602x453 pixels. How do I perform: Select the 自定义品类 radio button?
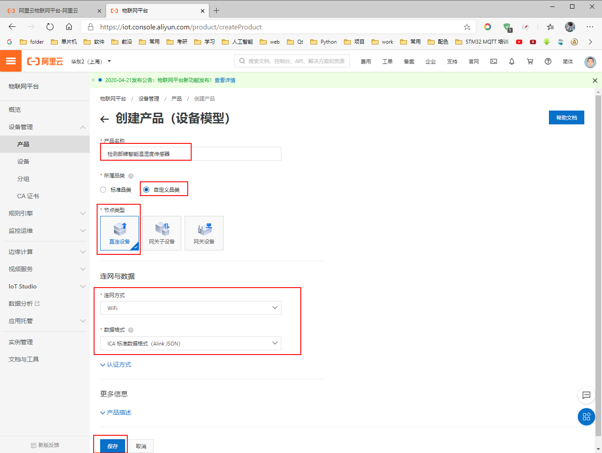click(x=146, y=190)
